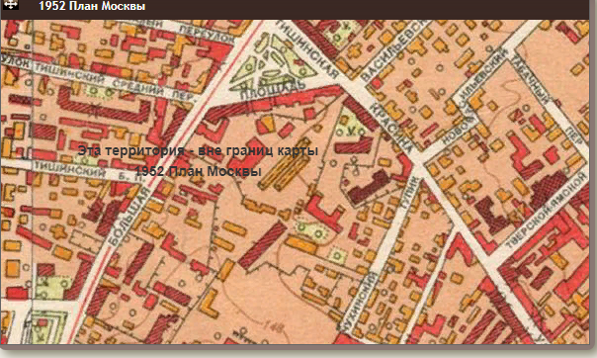Click the "1952 План Москвы" map overlay text
597x358 pixels.
click(x=198, y=171)
